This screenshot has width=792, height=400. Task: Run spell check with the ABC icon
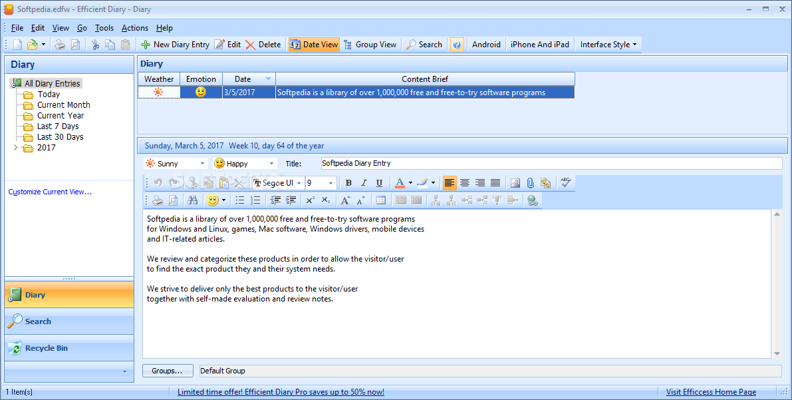coord(566,182)
